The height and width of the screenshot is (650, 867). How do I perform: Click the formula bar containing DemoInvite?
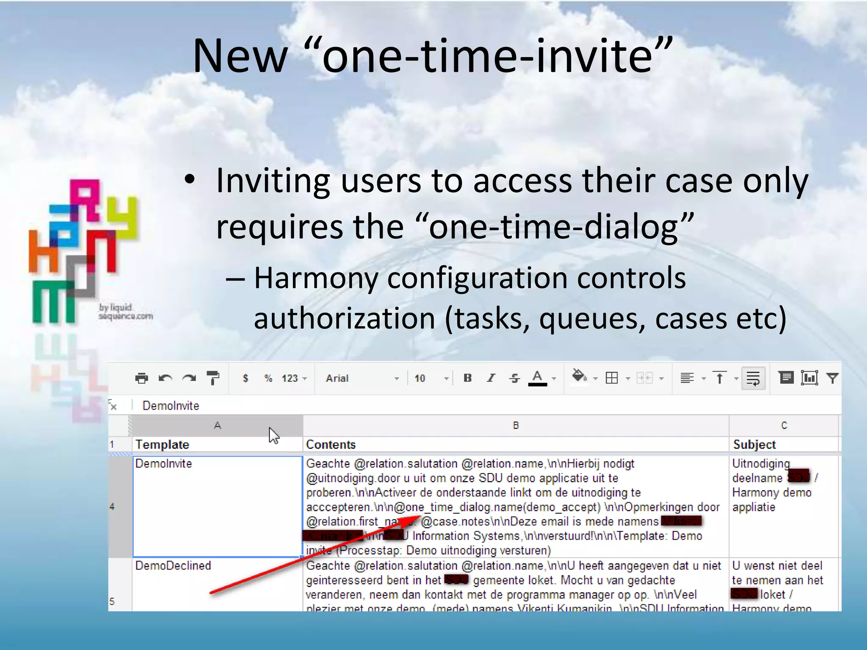click(x=487, y=405)
